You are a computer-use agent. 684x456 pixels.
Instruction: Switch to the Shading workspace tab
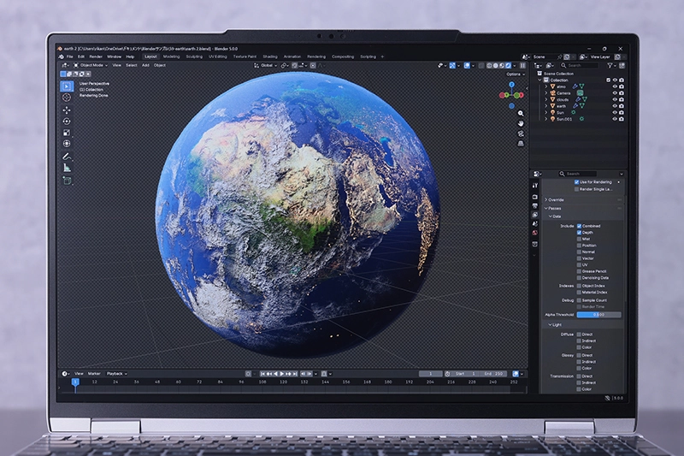[x=270, y=56]
